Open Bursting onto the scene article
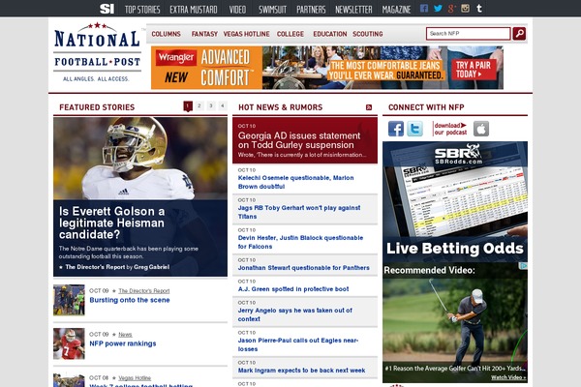Screen dimensions: 581x387 click(x=130, y=300)
